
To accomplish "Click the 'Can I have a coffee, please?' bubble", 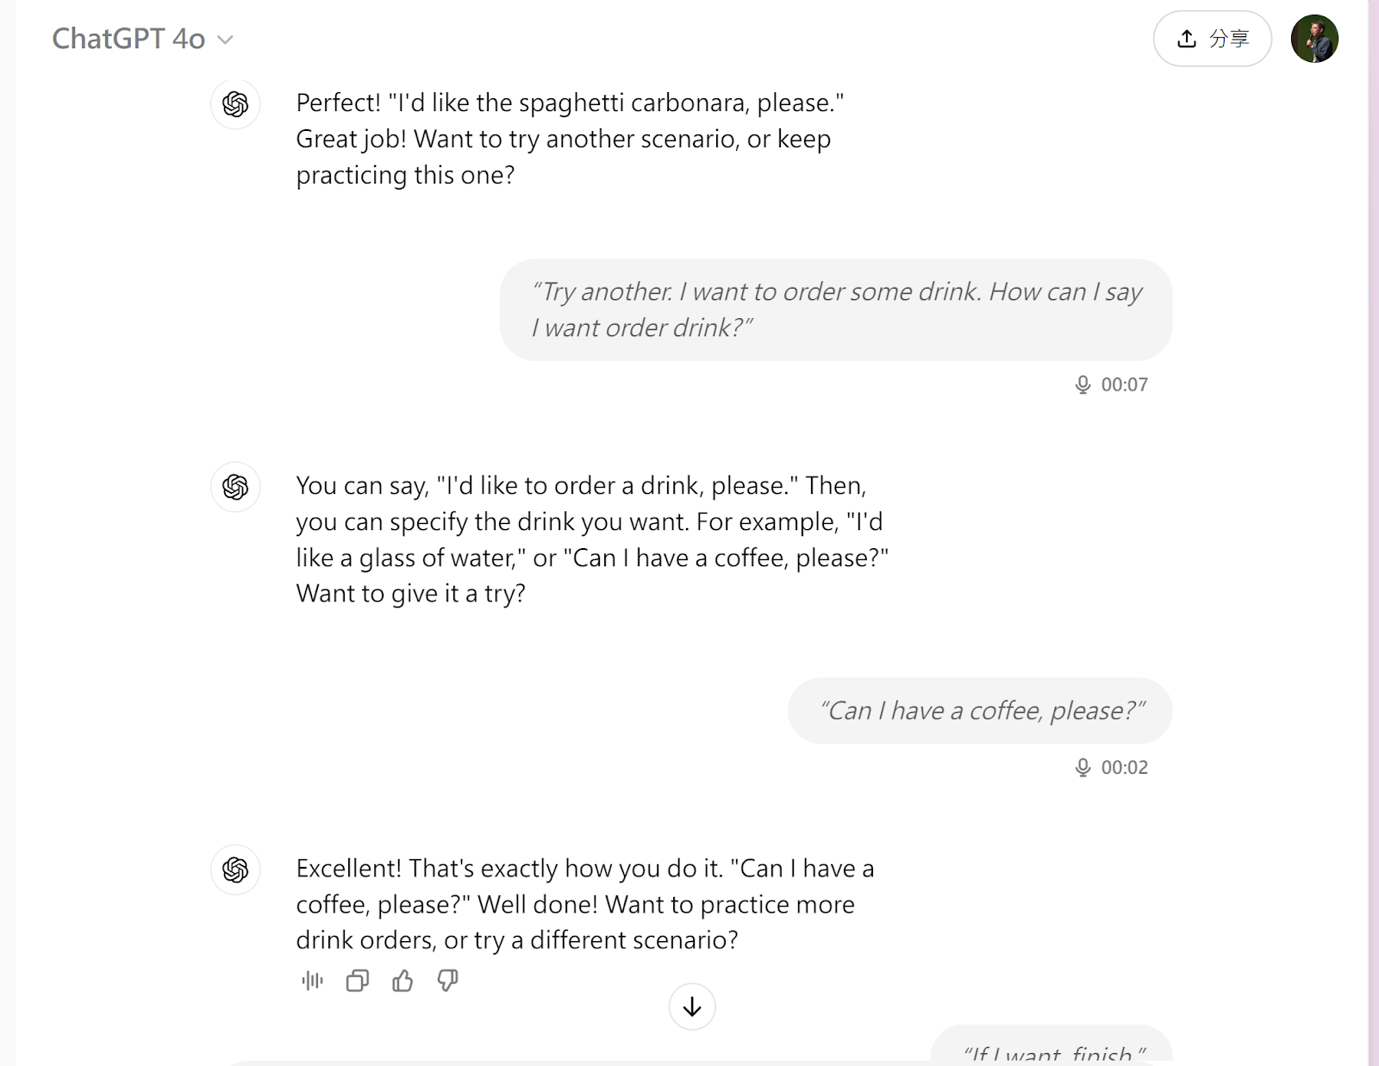I will tap(980, 711).
